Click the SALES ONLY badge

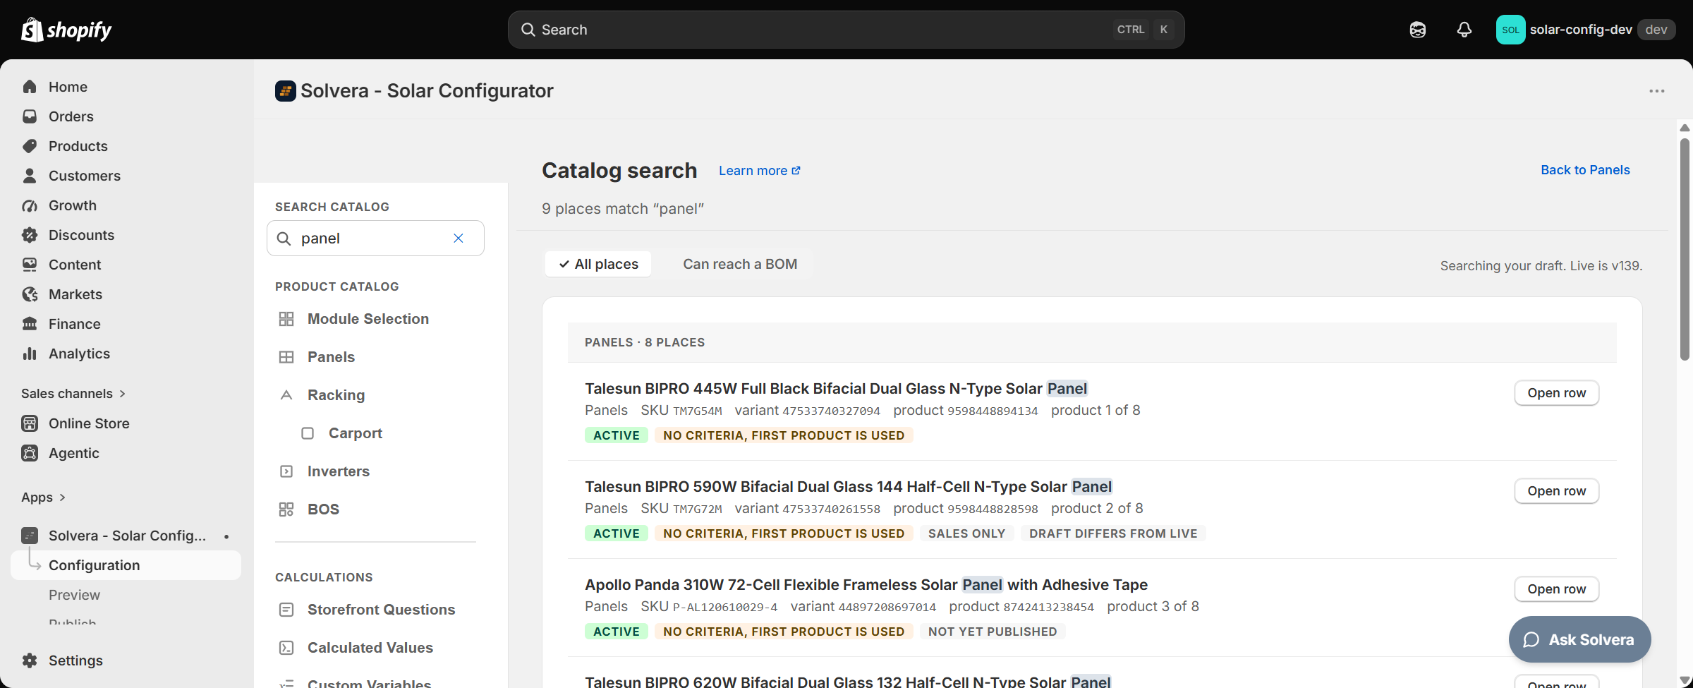click(x=966, y=533)
